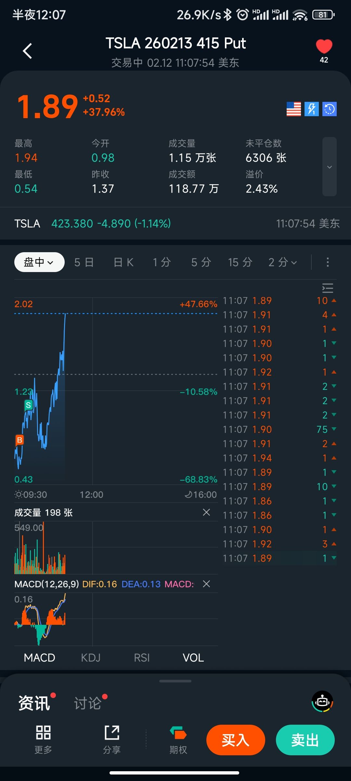Viewport: 351px width, 781px height.
Task: Select the RSI indicator
Action: coord(142,658)
